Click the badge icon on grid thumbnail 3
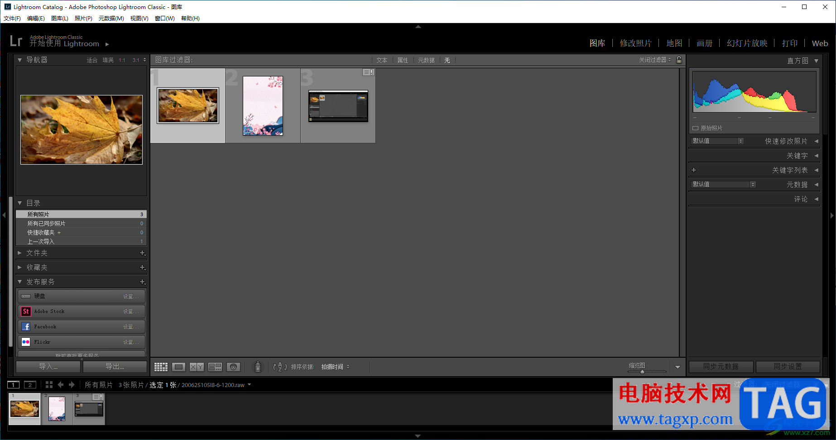The image size is (836, 440). click(368, 72)
